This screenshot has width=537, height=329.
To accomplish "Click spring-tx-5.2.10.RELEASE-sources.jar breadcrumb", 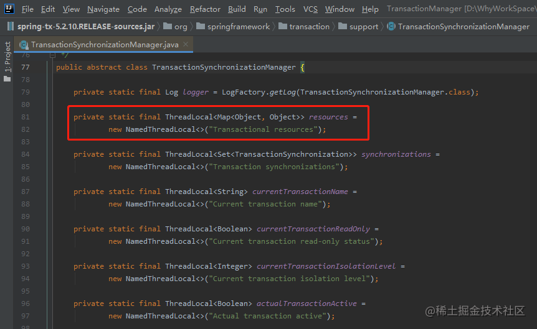I will click(x=85, y=26).
